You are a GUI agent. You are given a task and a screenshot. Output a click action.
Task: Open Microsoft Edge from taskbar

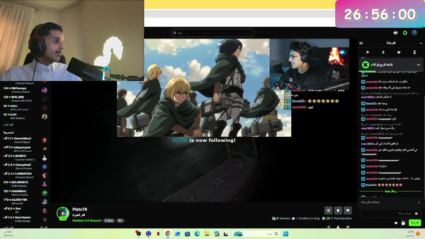197,234
